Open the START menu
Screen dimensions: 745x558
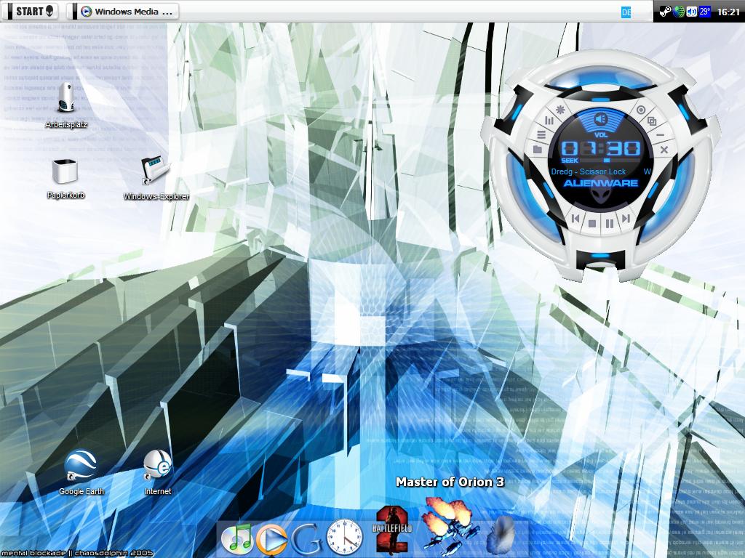[x=31, y=12]
